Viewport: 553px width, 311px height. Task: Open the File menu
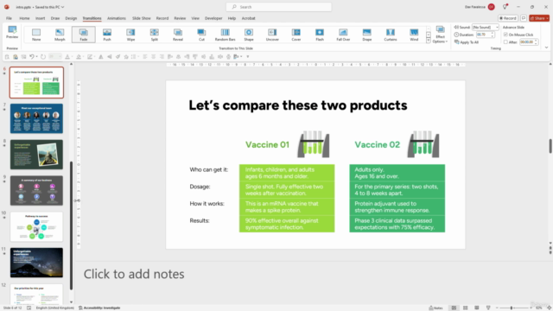(9, 18)
